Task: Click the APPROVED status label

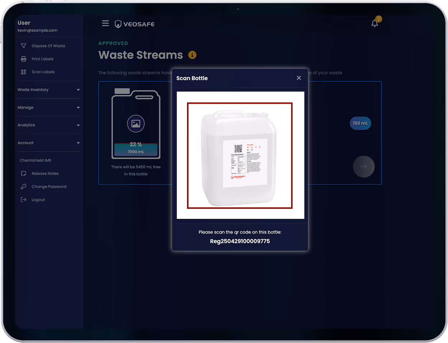Action: tap(113, 43)
